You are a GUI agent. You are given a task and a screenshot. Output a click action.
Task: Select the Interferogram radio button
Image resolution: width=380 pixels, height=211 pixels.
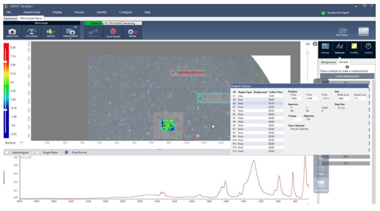pos(7,152)
